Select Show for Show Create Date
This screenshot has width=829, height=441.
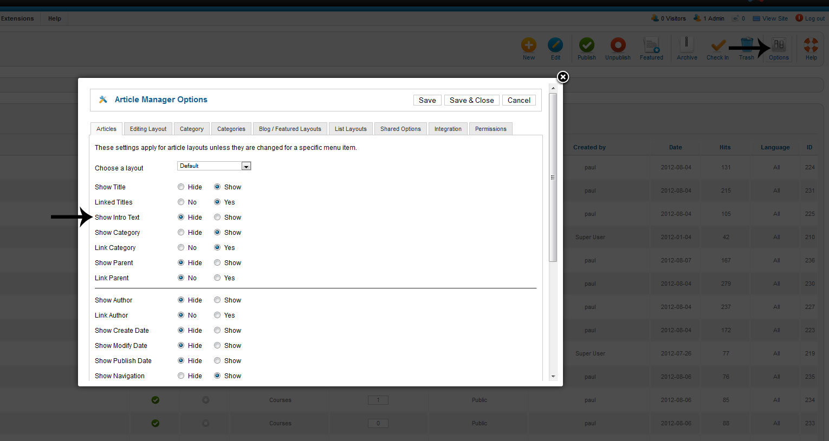point(217,330)
